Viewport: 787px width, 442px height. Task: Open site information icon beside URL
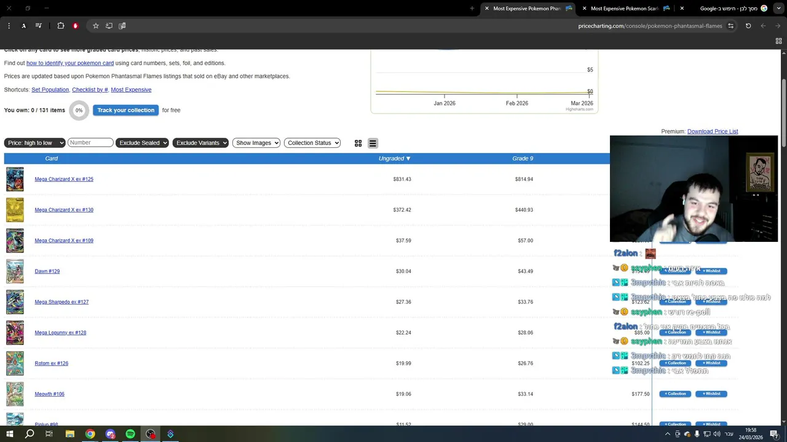pyautogui.click(x=730, y=26)
